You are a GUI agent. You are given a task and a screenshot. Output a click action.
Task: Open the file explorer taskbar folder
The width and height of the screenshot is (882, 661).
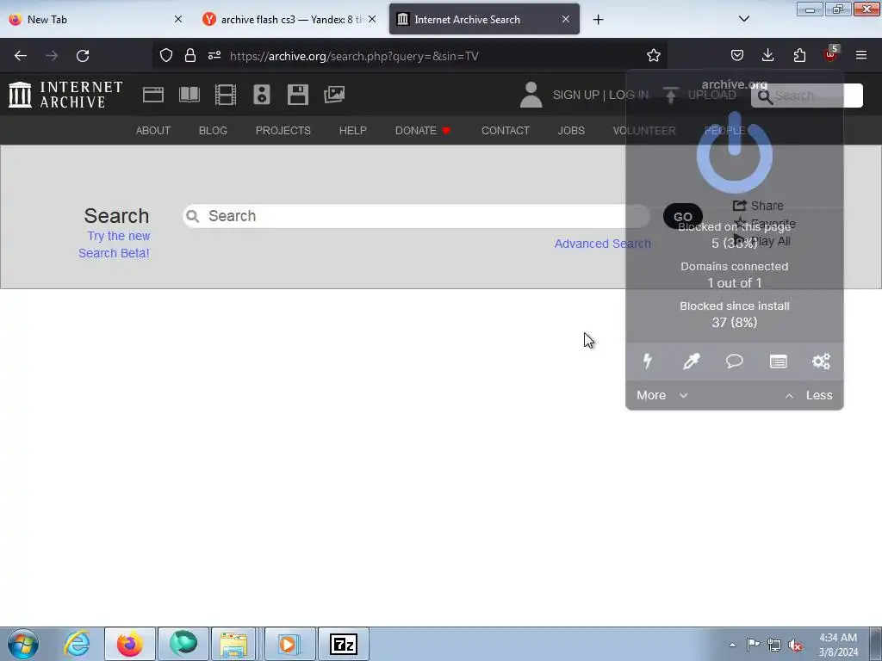pos(234,644)
